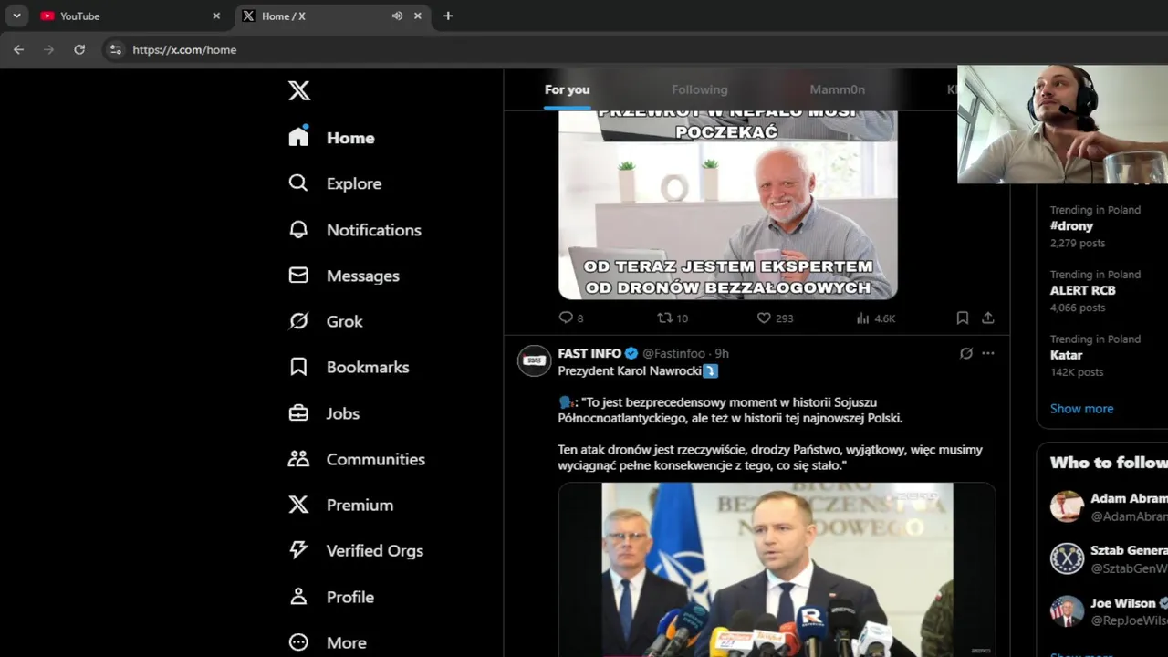Open Messages envelope in the sidebar
1168x657 pixels.
[x=298, y=276]
